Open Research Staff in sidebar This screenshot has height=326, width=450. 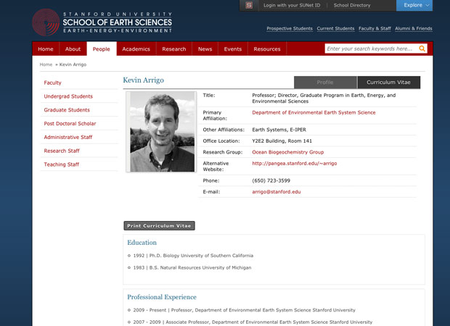point(62,151)
